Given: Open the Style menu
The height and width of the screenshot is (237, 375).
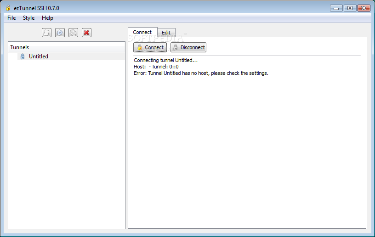Looking at the screenshot, I should click(28, 18).
